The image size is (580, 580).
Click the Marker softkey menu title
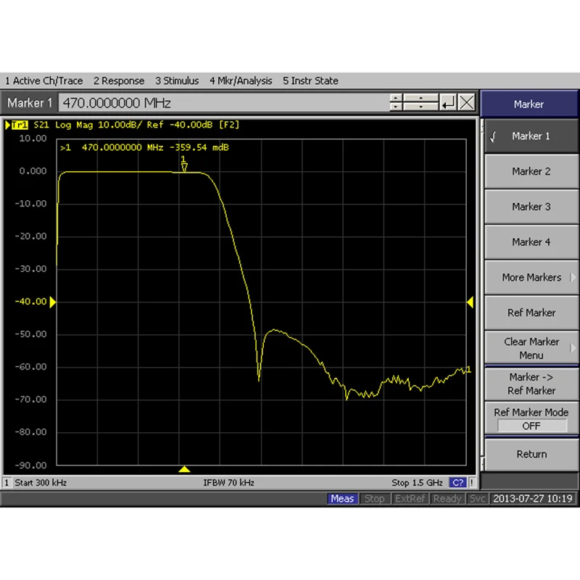pos(529,104)
